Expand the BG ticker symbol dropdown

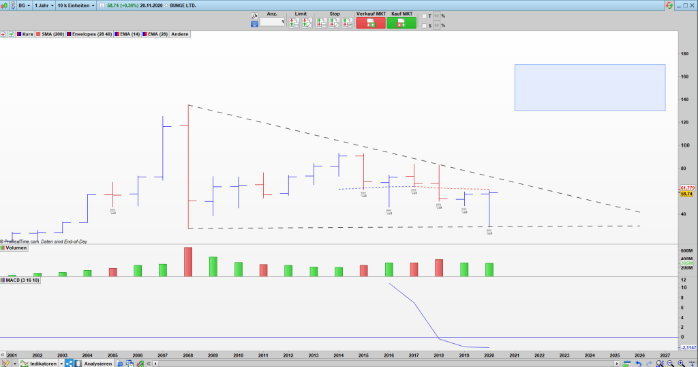click(x=23, y=5)
